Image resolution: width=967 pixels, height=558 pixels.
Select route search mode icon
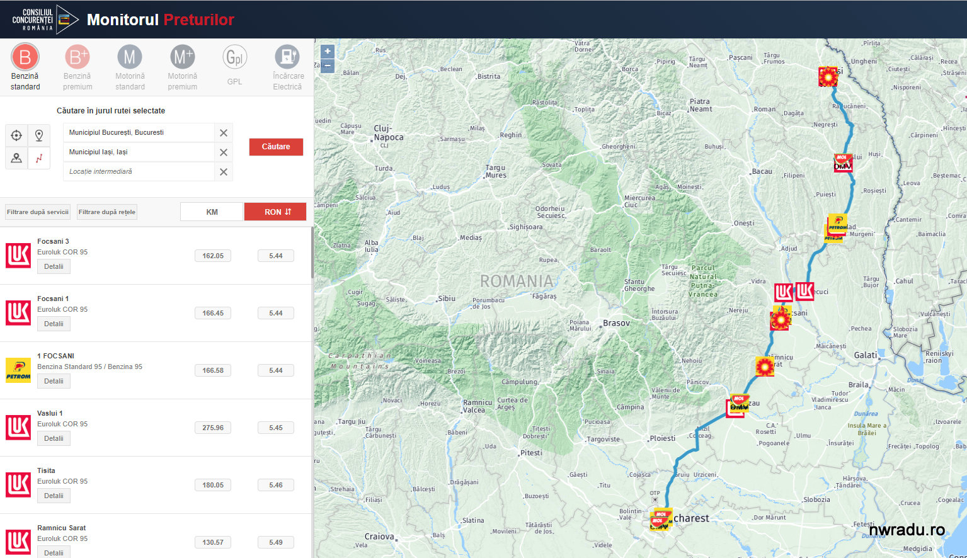(x=39, y=158)
